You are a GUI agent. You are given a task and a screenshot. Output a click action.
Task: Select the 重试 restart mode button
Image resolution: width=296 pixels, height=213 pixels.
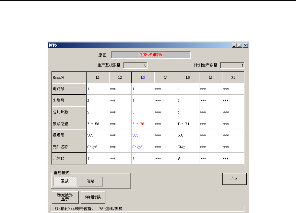(x=65, y=182)
